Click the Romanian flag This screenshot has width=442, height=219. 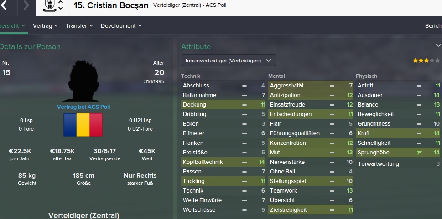coord(83,126)
